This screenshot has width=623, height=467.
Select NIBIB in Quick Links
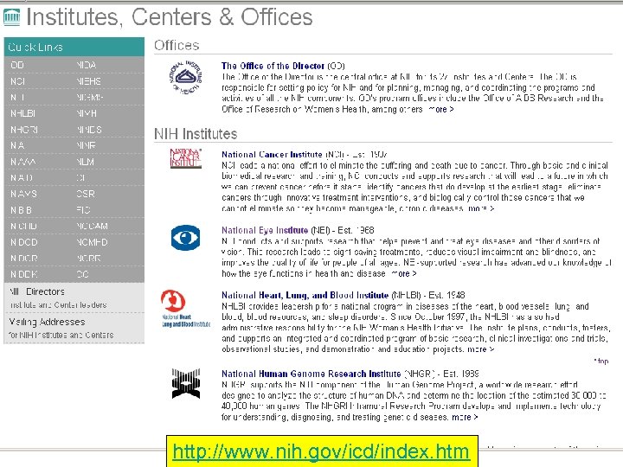(21, 210)
